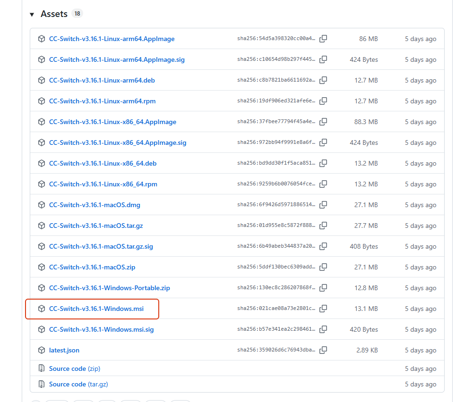Click package icon beside Windows.msi
This screenshot has width=464, height=402.
(x=42, y=309)
